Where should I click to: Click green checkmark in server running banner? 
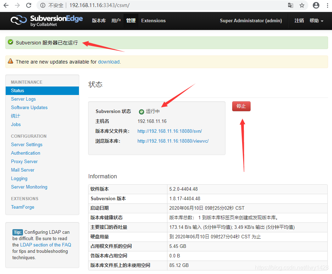click(10, 42)
